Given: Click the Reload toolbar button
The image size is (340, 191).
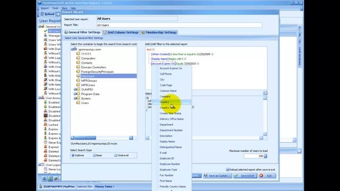Looking at the screenshot, I should [47, 14].
